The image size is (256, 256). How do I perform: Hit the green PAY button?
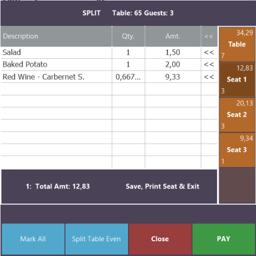tap(224, 239)
